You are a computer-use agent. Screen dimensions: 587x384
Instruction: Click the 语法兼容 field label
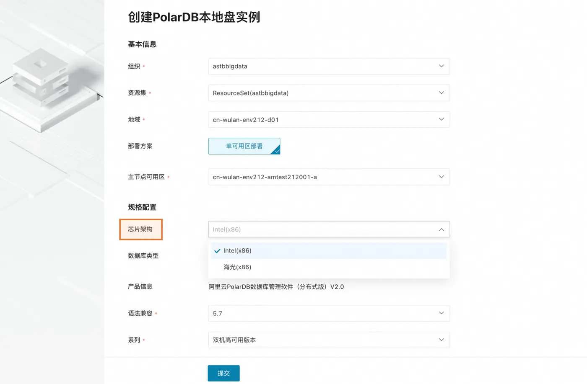tap(140, 313)
